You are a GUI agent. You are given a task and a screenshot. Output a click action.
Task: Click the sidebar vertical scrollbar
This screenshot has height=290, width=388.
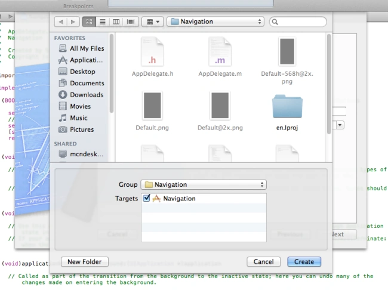coord(112,73)
